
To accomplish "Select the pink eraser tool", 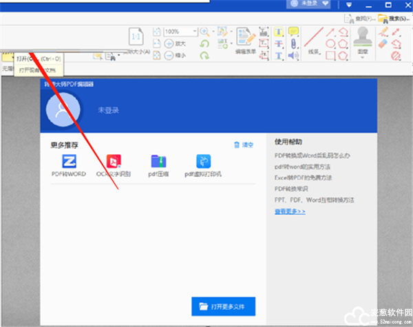I will tap(383, 44).
